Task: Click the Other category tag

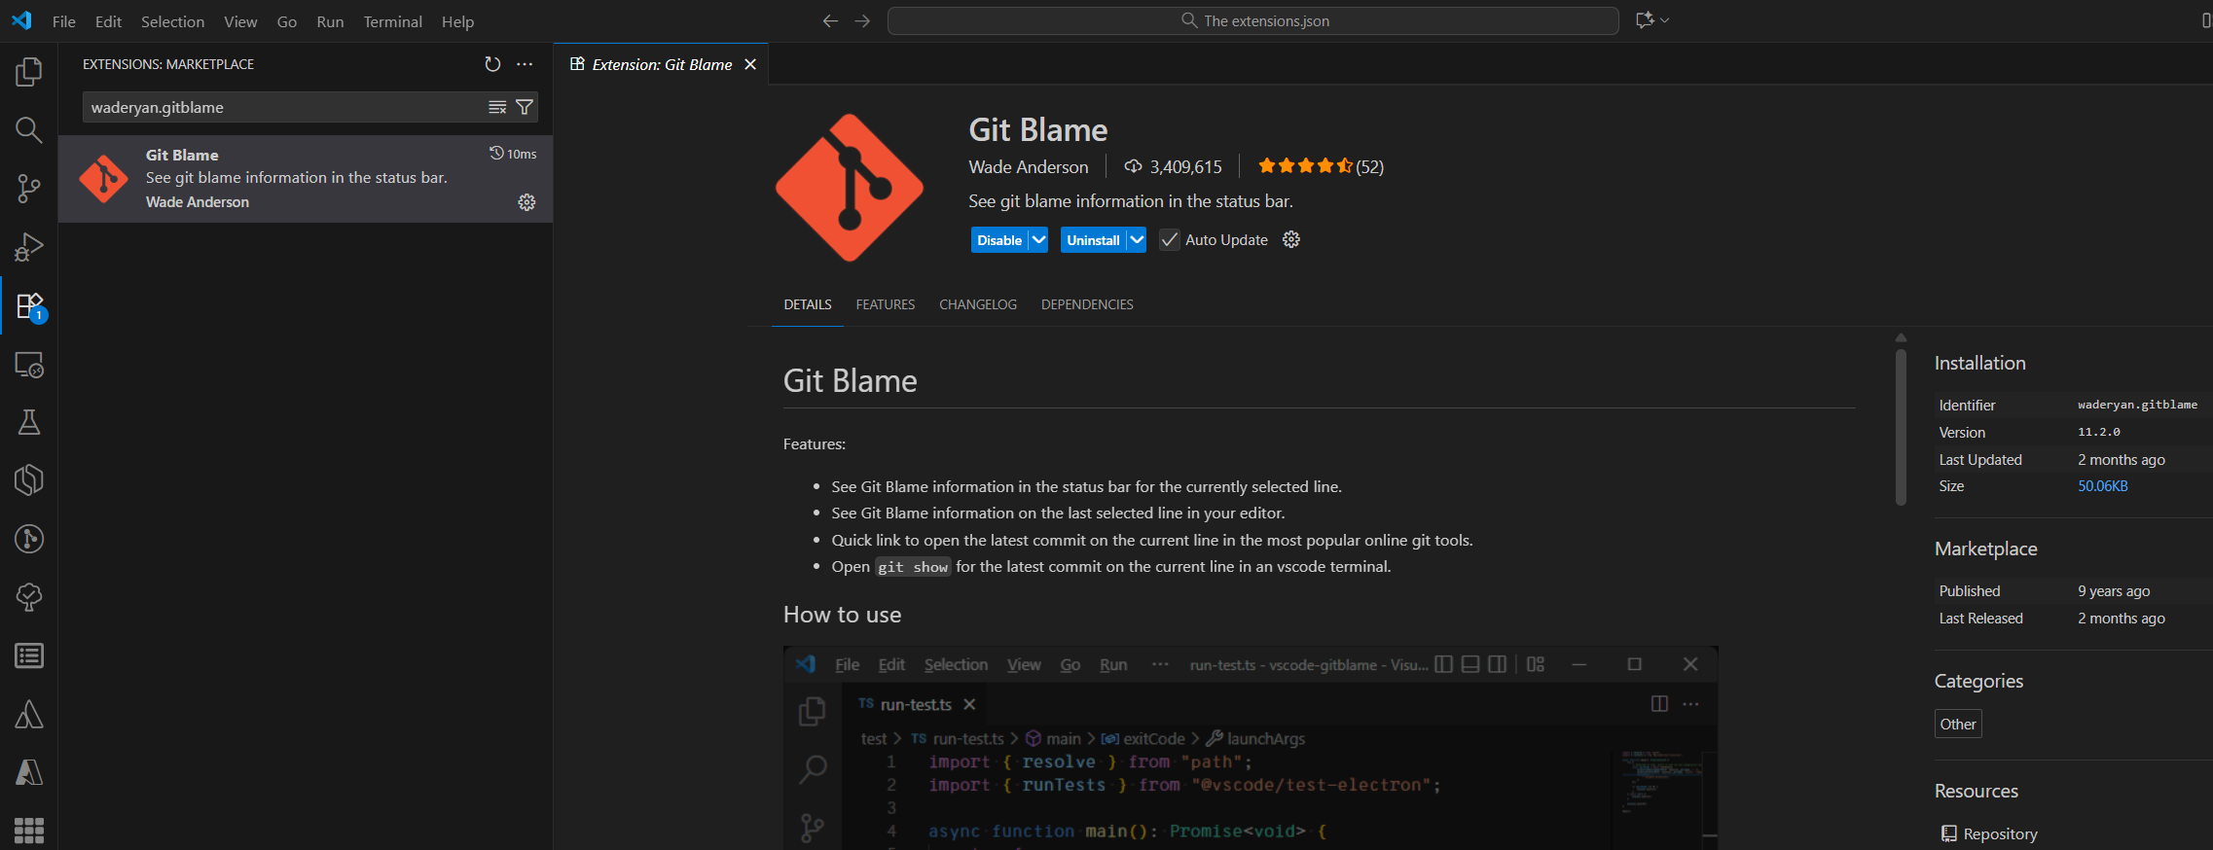Action: (x=1958, y=724)
